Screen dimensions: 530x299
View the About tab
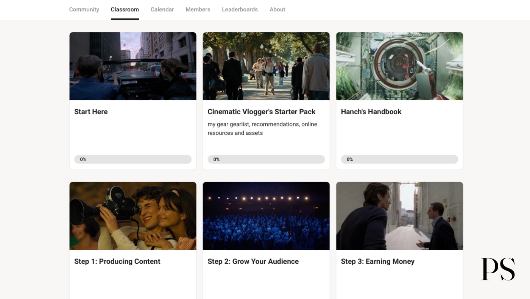coord(277,9)
